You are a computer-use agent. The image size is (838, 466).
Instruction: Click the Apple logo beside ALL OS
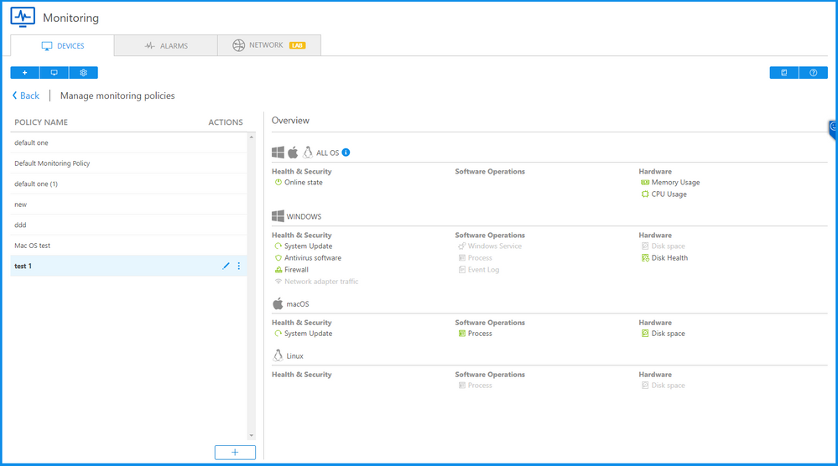tap(293, 153)
